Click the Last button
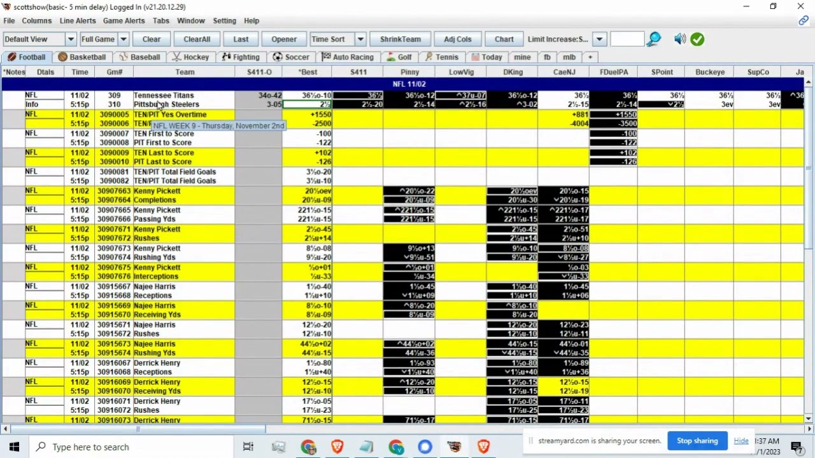 (x=241, y=39)
